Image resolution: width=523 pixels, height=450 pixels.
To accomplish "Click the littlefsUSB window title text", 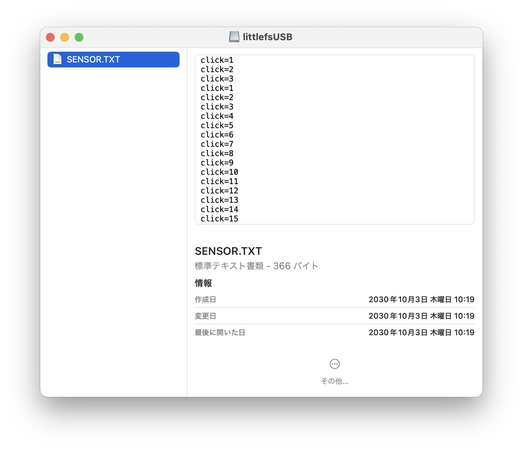I will 268,37.
